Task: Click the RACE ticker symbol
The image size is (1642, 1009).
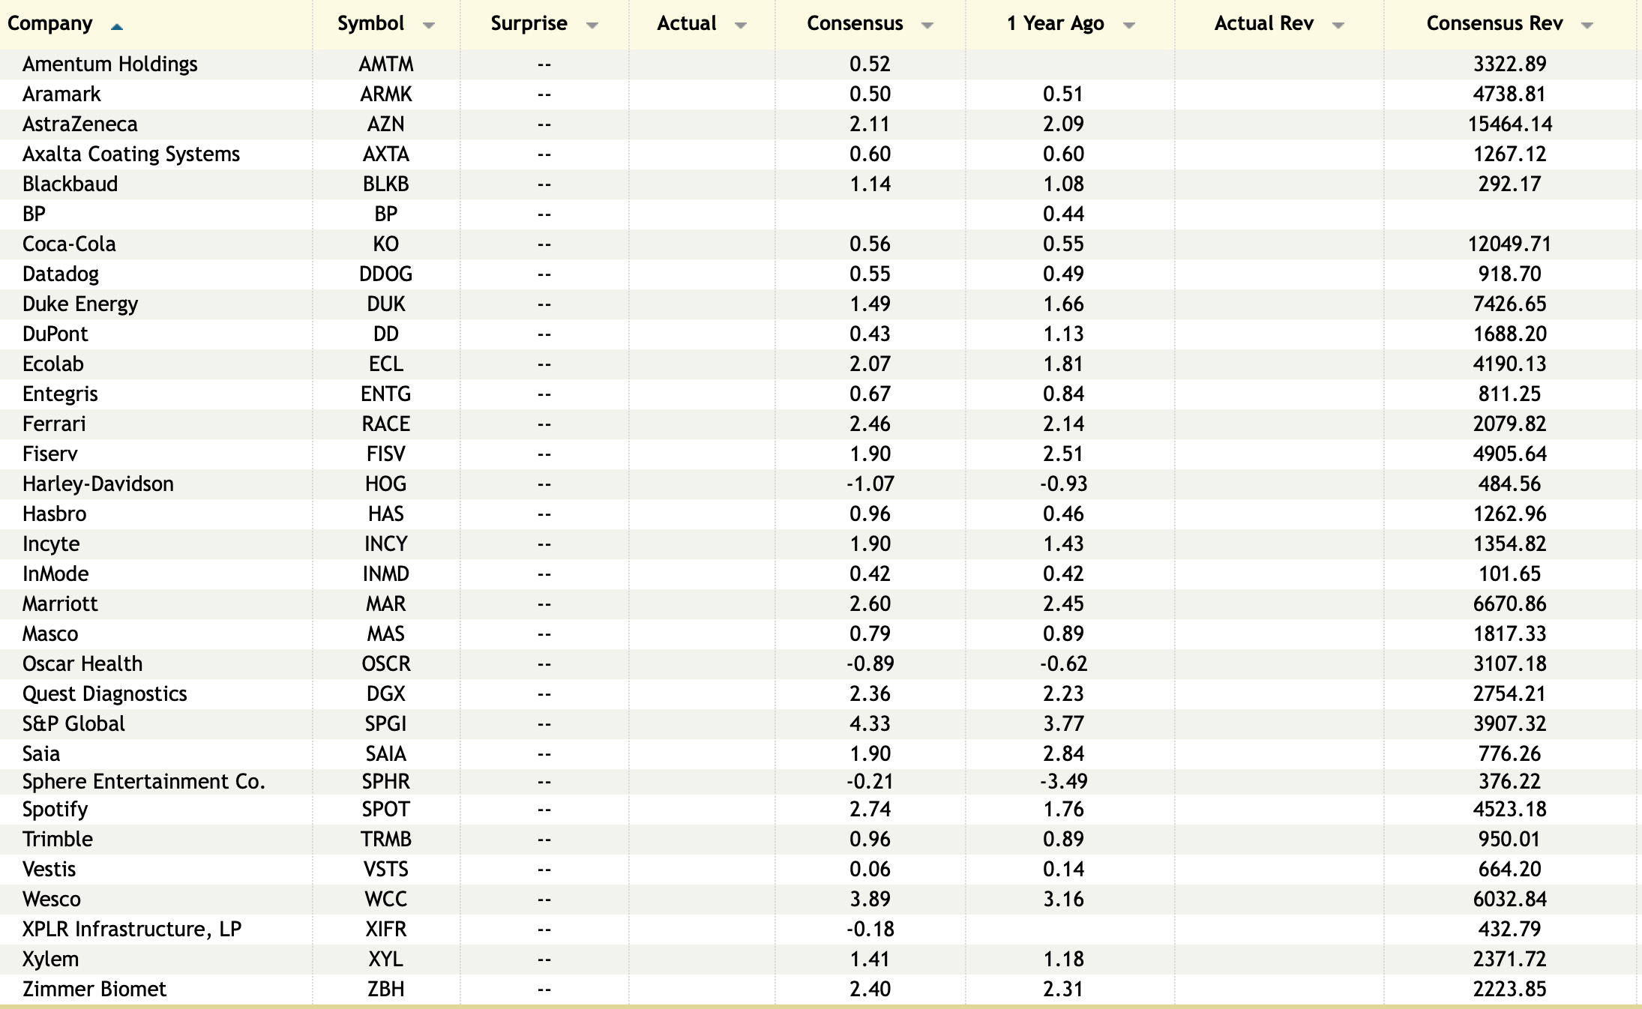Action: [x=386, y=424]
